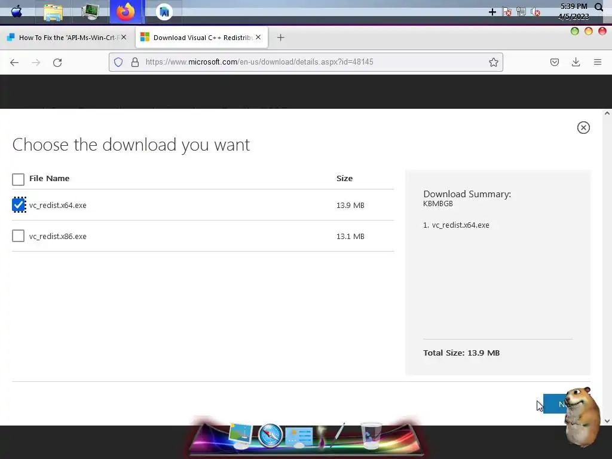Click the browser forward arrow

[x=36, y=62]
